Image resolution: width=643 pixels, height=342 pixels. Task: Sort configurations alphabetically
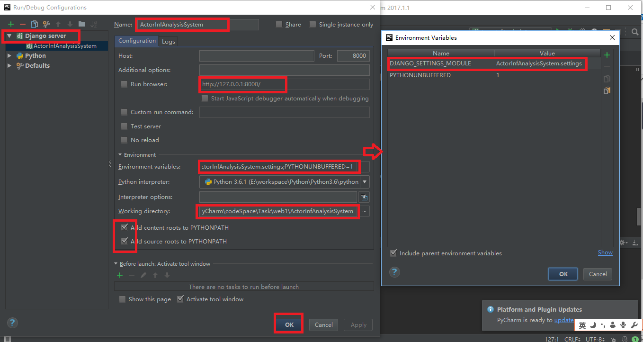(x=94, y=24)
